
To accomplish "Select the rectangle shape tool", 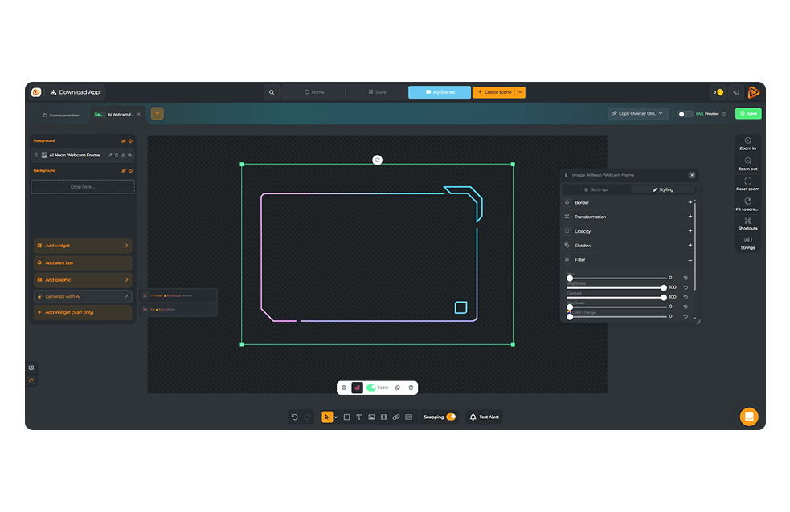I will coord(347,417).
